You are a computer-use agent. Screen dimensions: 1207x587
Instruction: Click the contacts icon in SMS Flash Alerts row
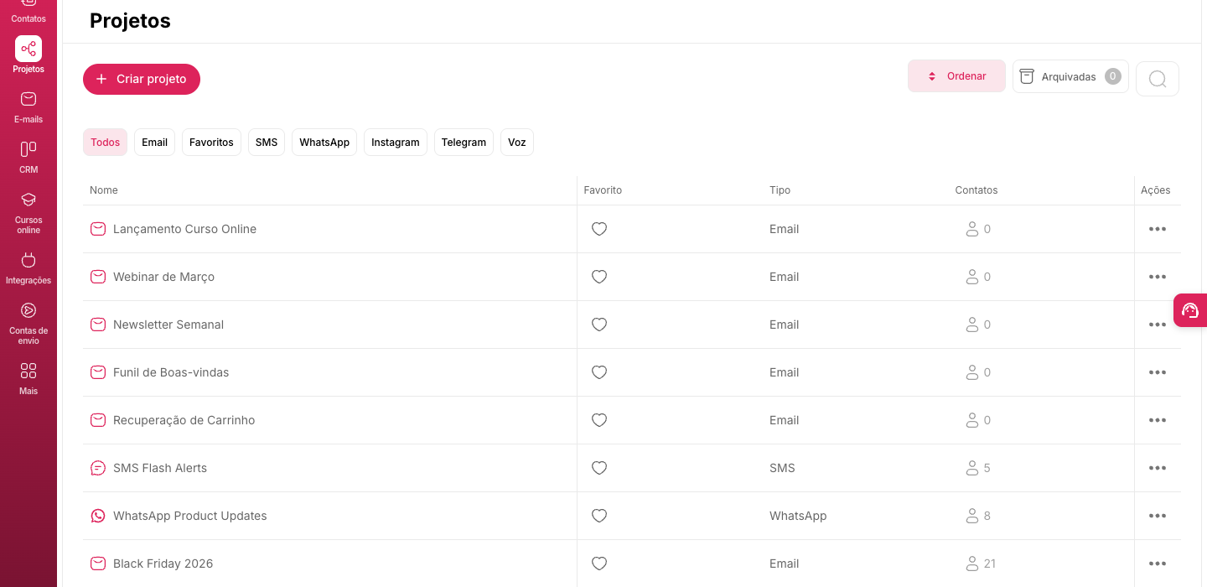coord(972,468)
